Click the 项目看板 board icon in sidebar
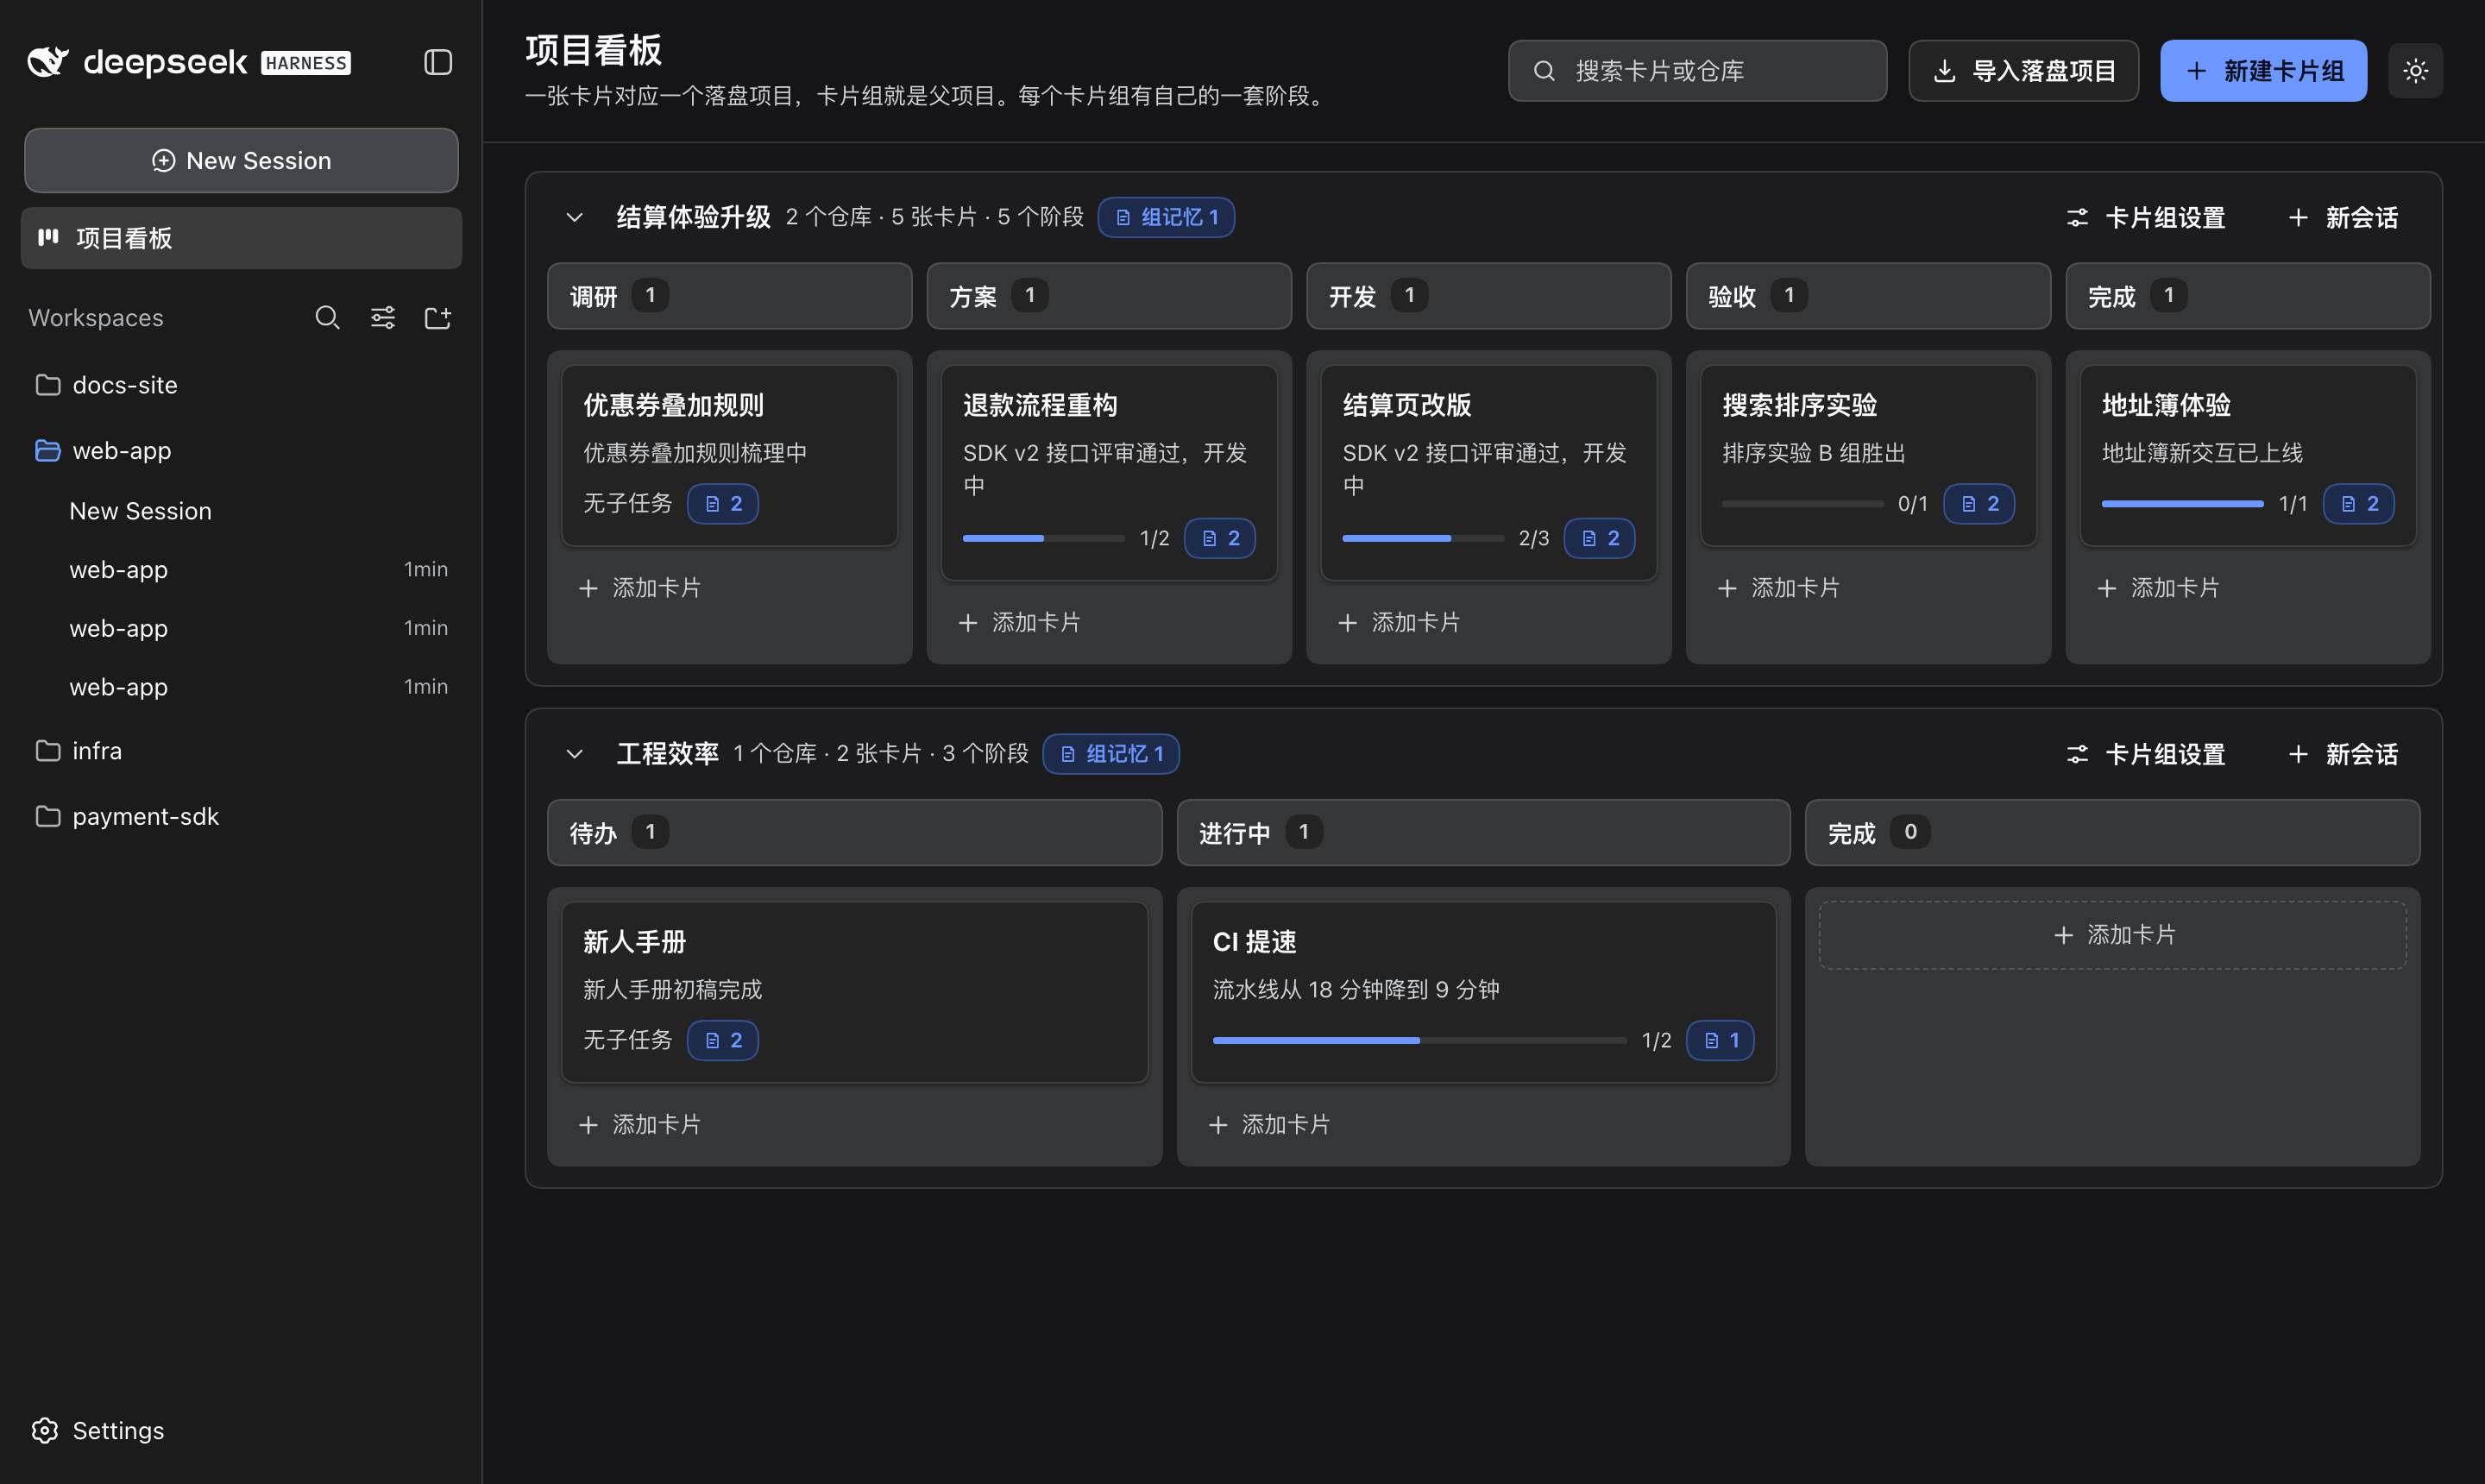This screenshot has width=2485, height=1484. (x=48, y=238)
